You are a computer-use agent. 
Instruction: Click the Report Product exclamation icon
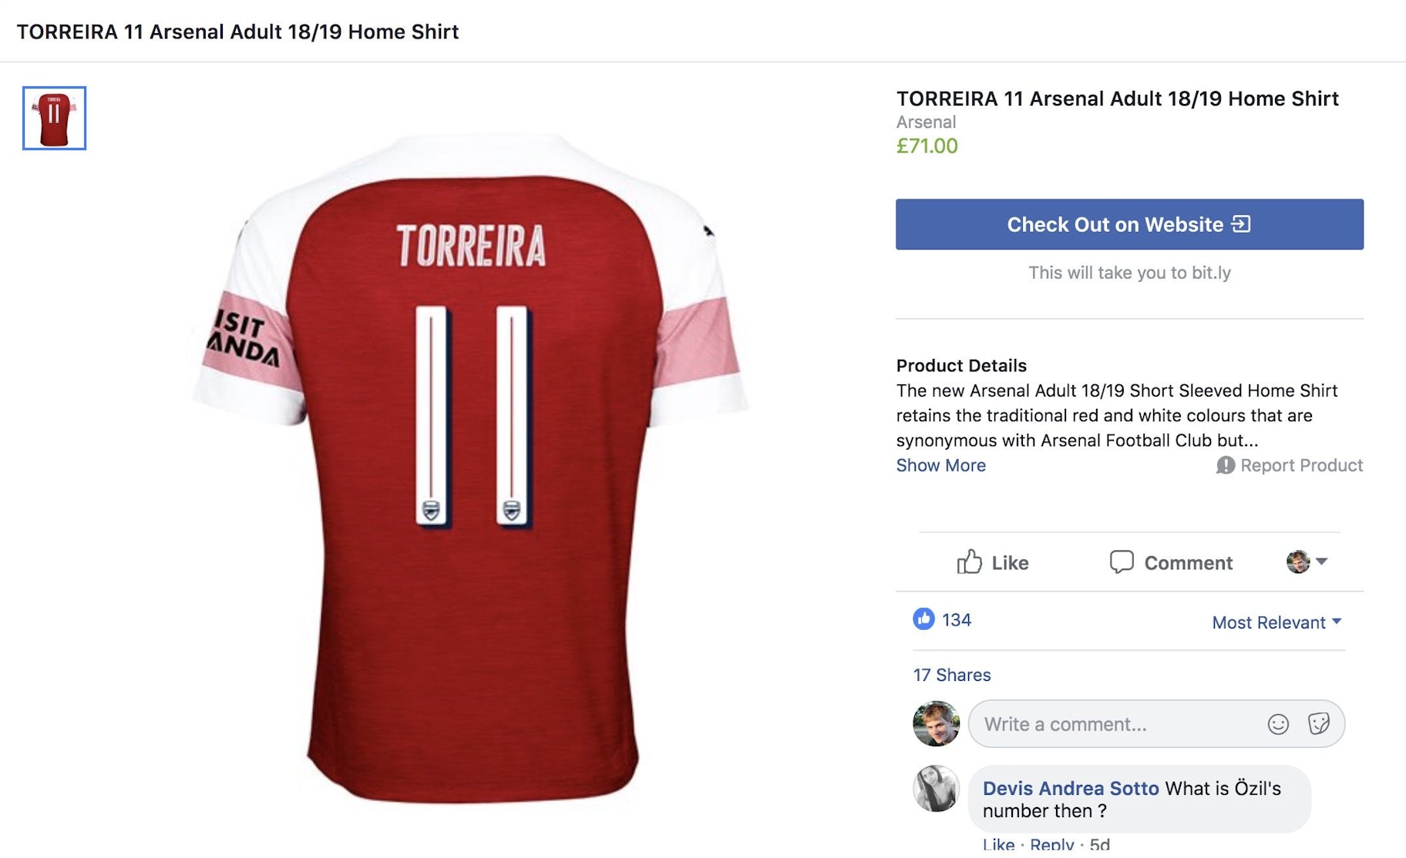pos(1226,465)
